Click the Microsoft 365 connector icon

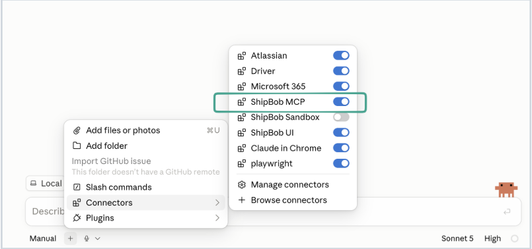click(x=242, y=86)
